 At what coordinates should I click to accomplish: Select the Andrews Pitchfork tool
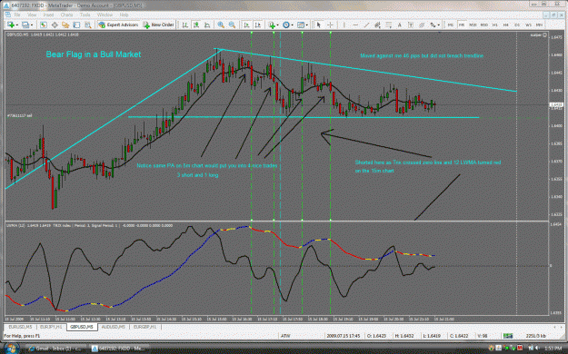pos(422,25)
